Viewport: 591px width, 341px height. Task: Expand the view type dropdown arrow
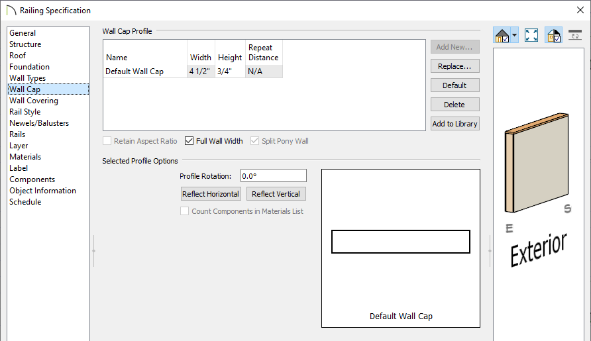point(515,35)
